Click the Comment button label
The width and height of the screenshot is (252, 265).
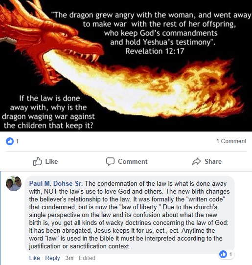click(x=133, y=161)
